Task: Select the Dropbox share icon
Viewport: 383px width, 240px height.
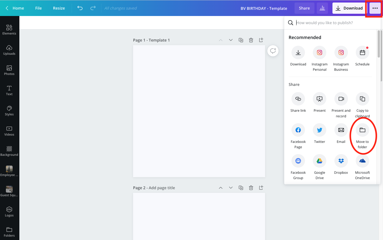Action: pyautogui.click(x=341, y=161)
